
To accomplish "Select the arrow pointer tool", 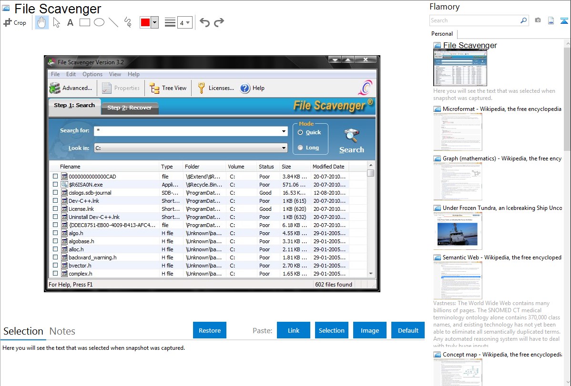I will point(56,22).
